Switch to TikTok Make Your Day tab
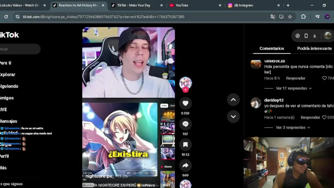This screenshot has width=334, height=188. pyautogui.click(x=137, y=5)
